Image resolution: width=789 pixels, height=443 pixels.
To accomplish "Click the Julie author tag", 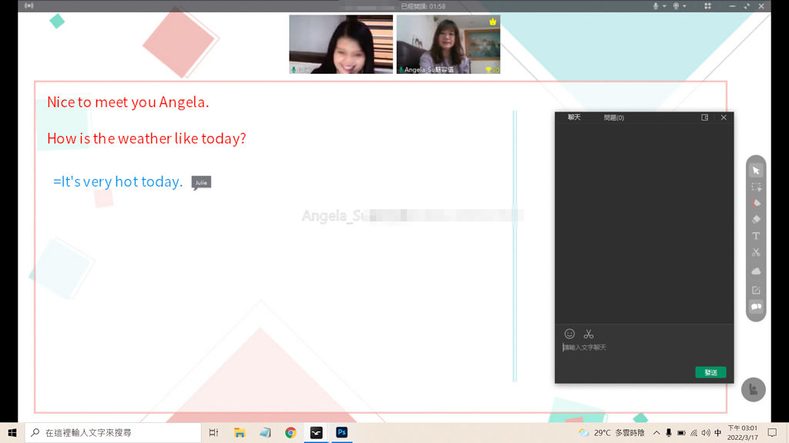I will (201, 182).
